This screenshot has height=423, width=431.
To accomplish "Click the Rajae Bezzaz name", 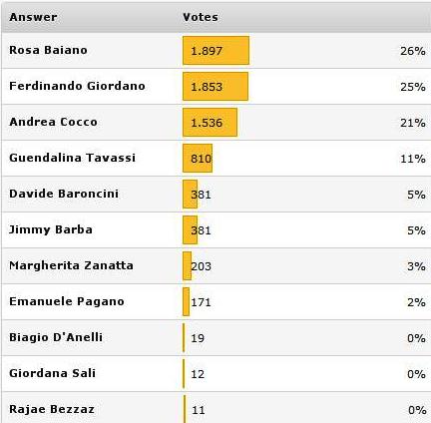I will (x=52, y=409).
